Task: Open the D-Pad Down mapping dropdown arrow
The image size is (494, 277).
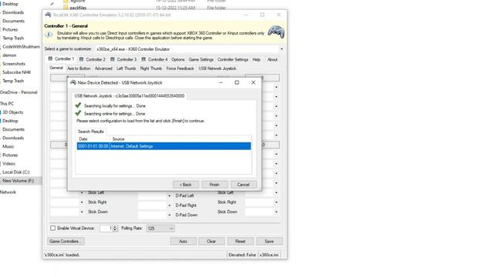Action: click(170, 215)
